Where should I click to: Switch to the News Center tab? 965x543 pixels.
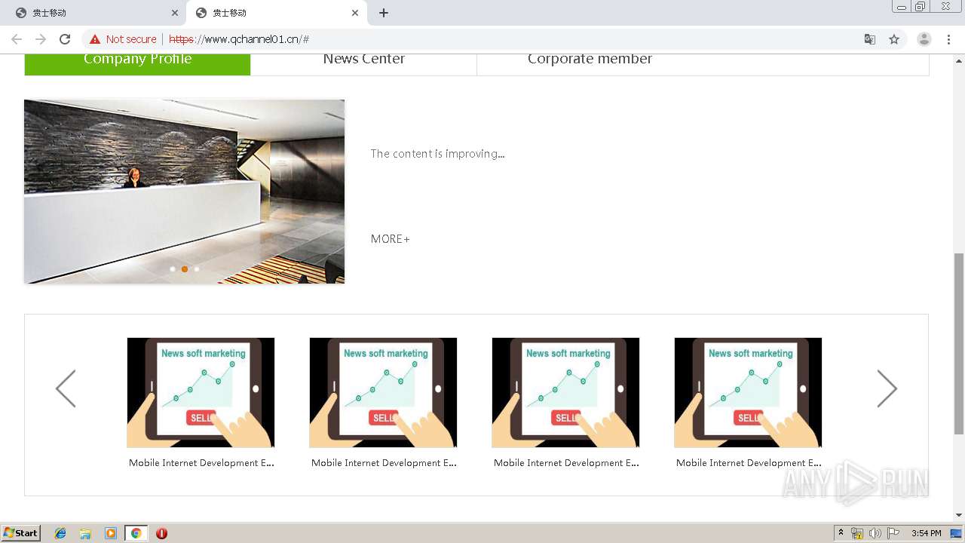(x=364, y=64)
